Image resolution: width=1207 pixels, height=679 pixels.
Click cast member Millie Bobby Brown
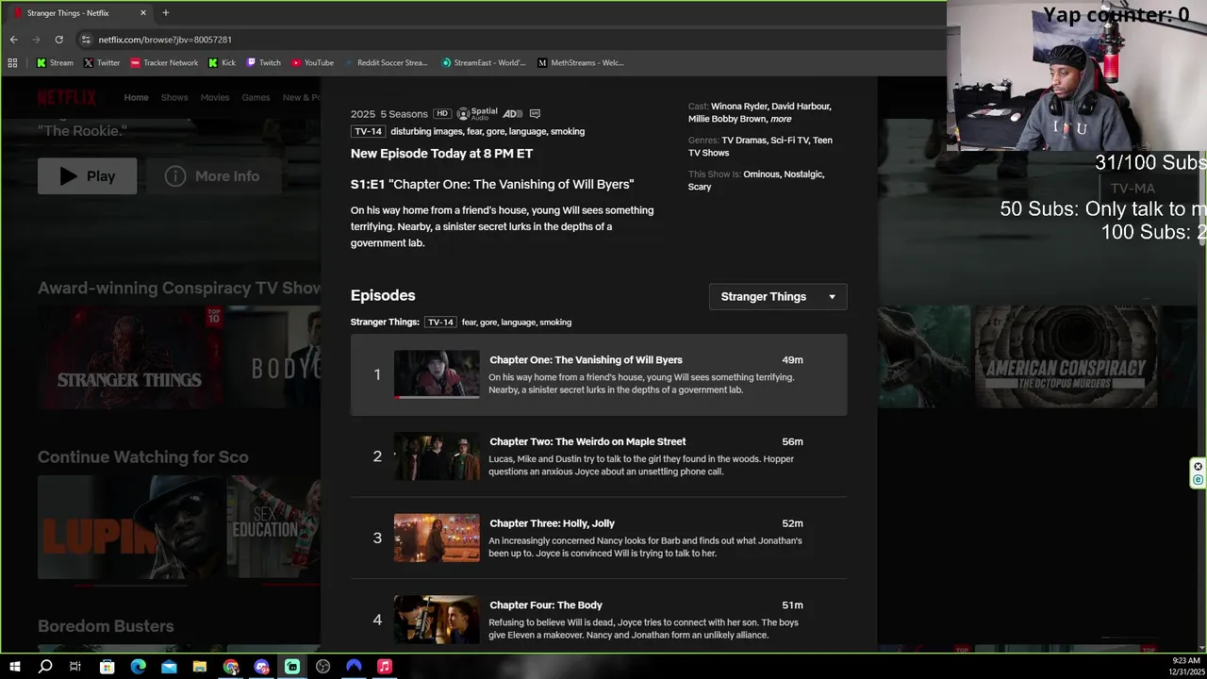727,120
